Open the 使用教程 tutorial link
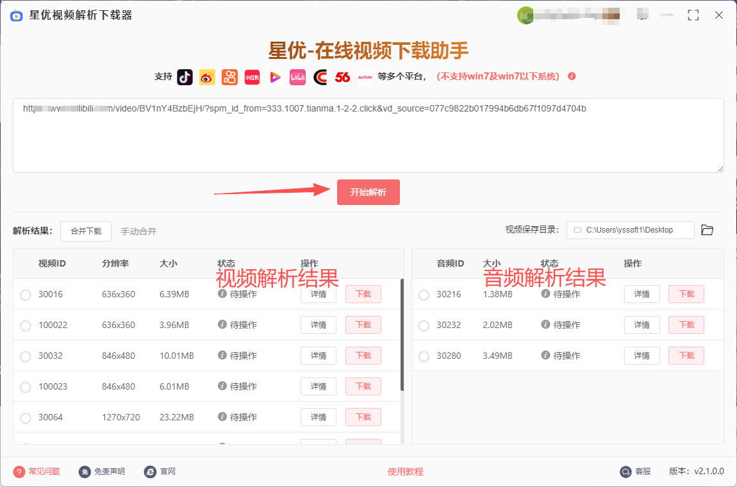This screenshot has width=737, height=487. [x=406, y=472]
